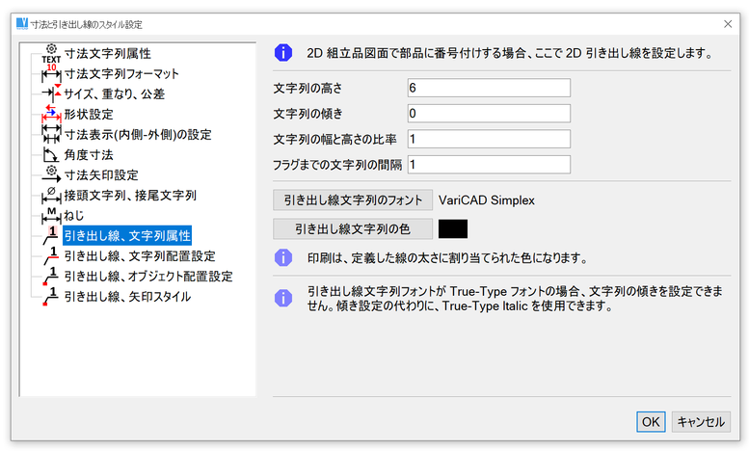Focus the 文字列の傾き input field

coord(489,114)
